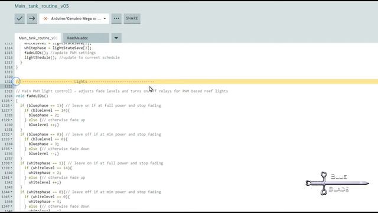Collapse code fold at line 1339

[11, 168]
